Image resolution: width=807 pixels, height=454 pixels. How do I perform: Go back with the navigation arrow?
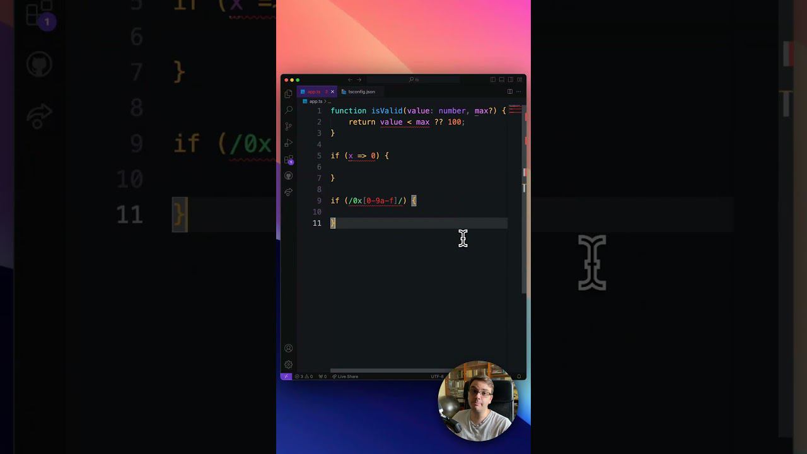351,80
